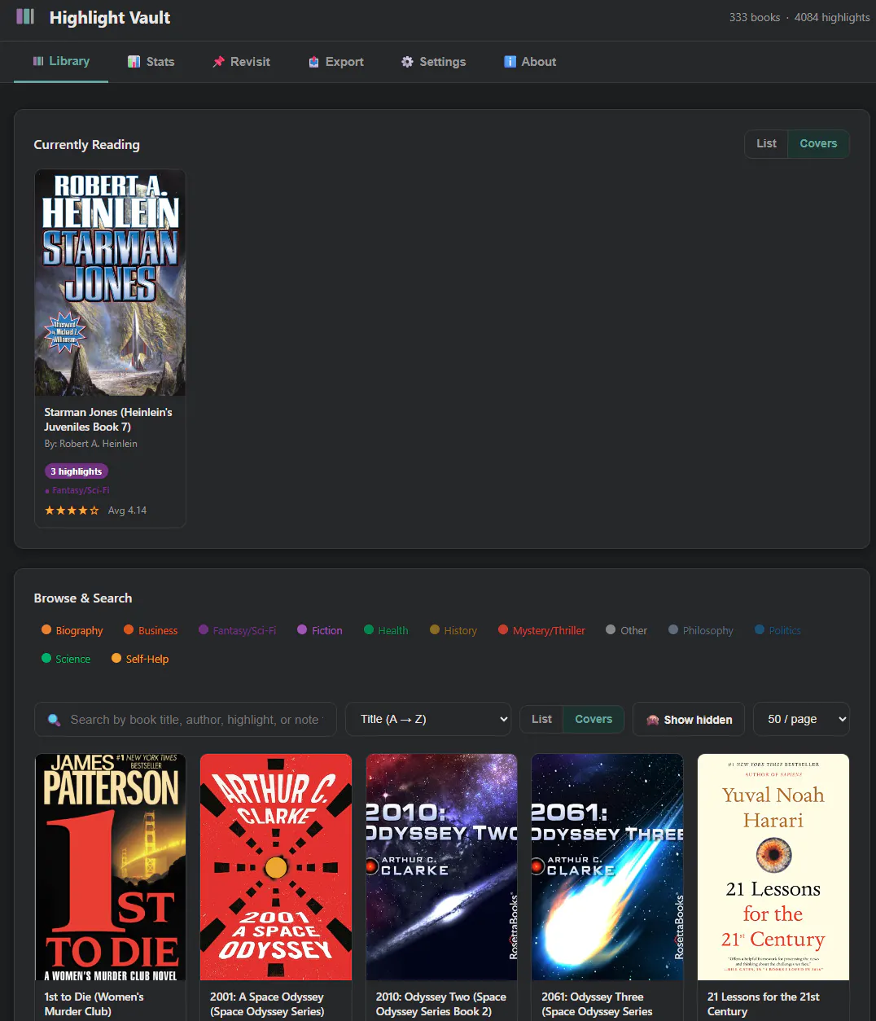Filter by Biography orange dot
This screenshot has width=876, height=1021.
click(x=46, y=629)
